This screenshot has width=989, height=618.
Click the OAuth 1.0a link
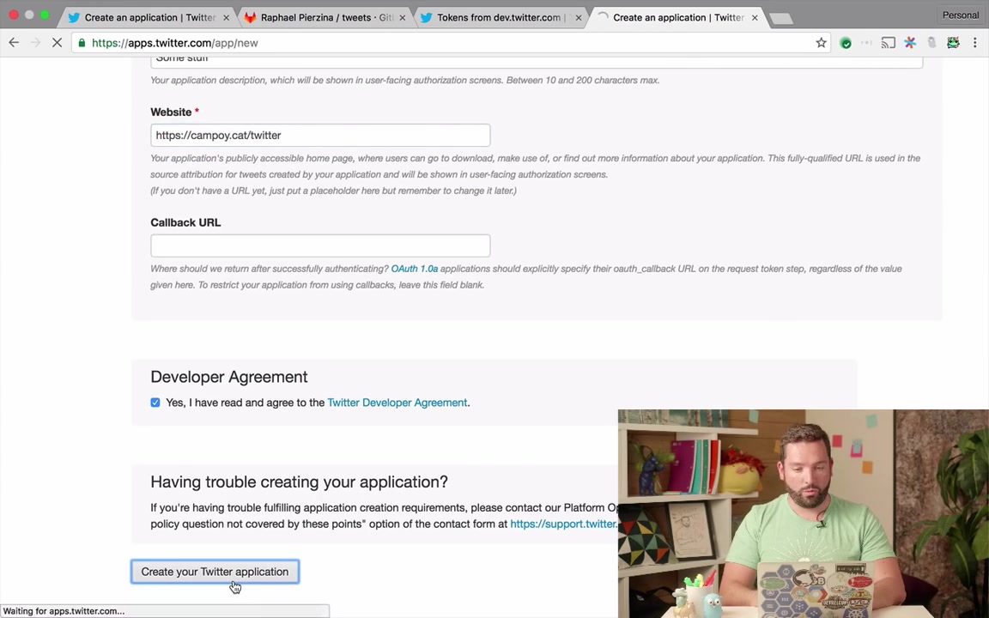pyautogui.click(x=414, y=268)
